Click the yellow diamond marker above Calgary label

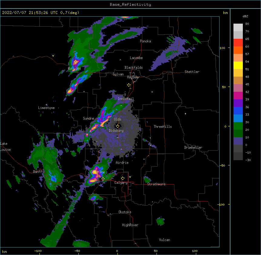(x=123, y=178)
